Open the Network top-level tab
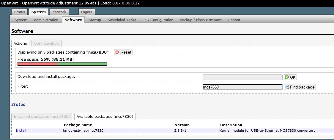 [x=59, y=12]
